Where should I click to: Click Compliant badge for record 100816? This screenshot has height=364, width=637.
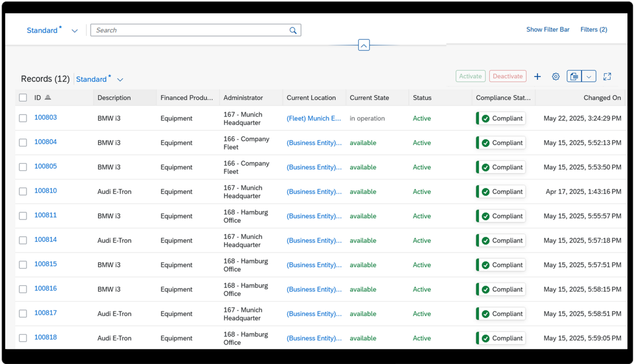click(500, 289)
